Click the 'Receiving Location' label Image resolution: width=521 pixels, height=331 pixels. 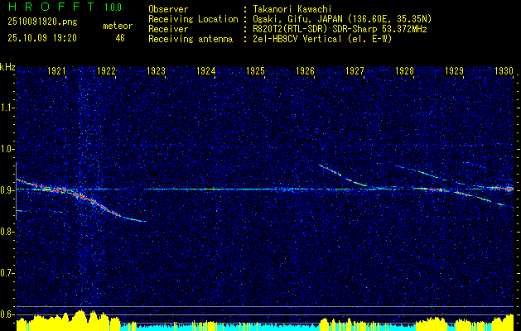[x=193, y=19]
